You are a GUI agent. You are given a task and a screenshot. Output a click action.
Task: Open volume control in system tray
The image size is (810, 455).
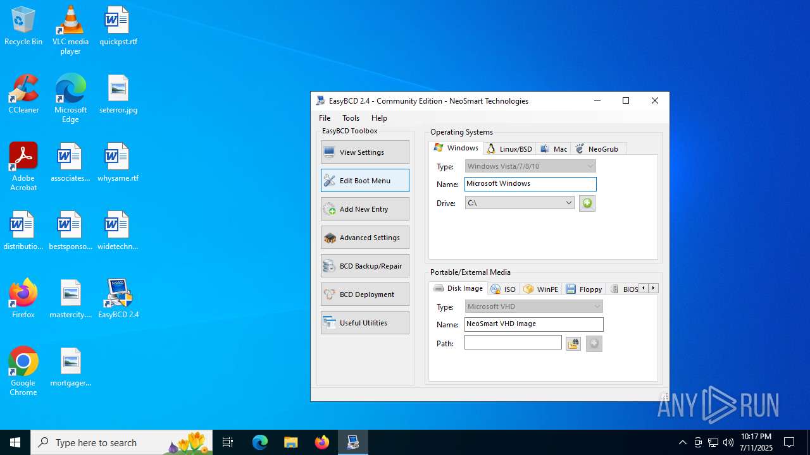[728, 442]
